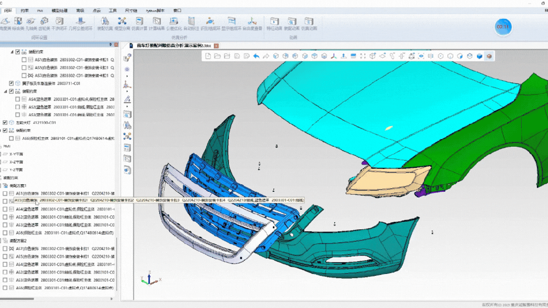Select the Y-Z平面 tree row
The width and height of the screenshot is (548, 308).
click(x=16, y=169)
